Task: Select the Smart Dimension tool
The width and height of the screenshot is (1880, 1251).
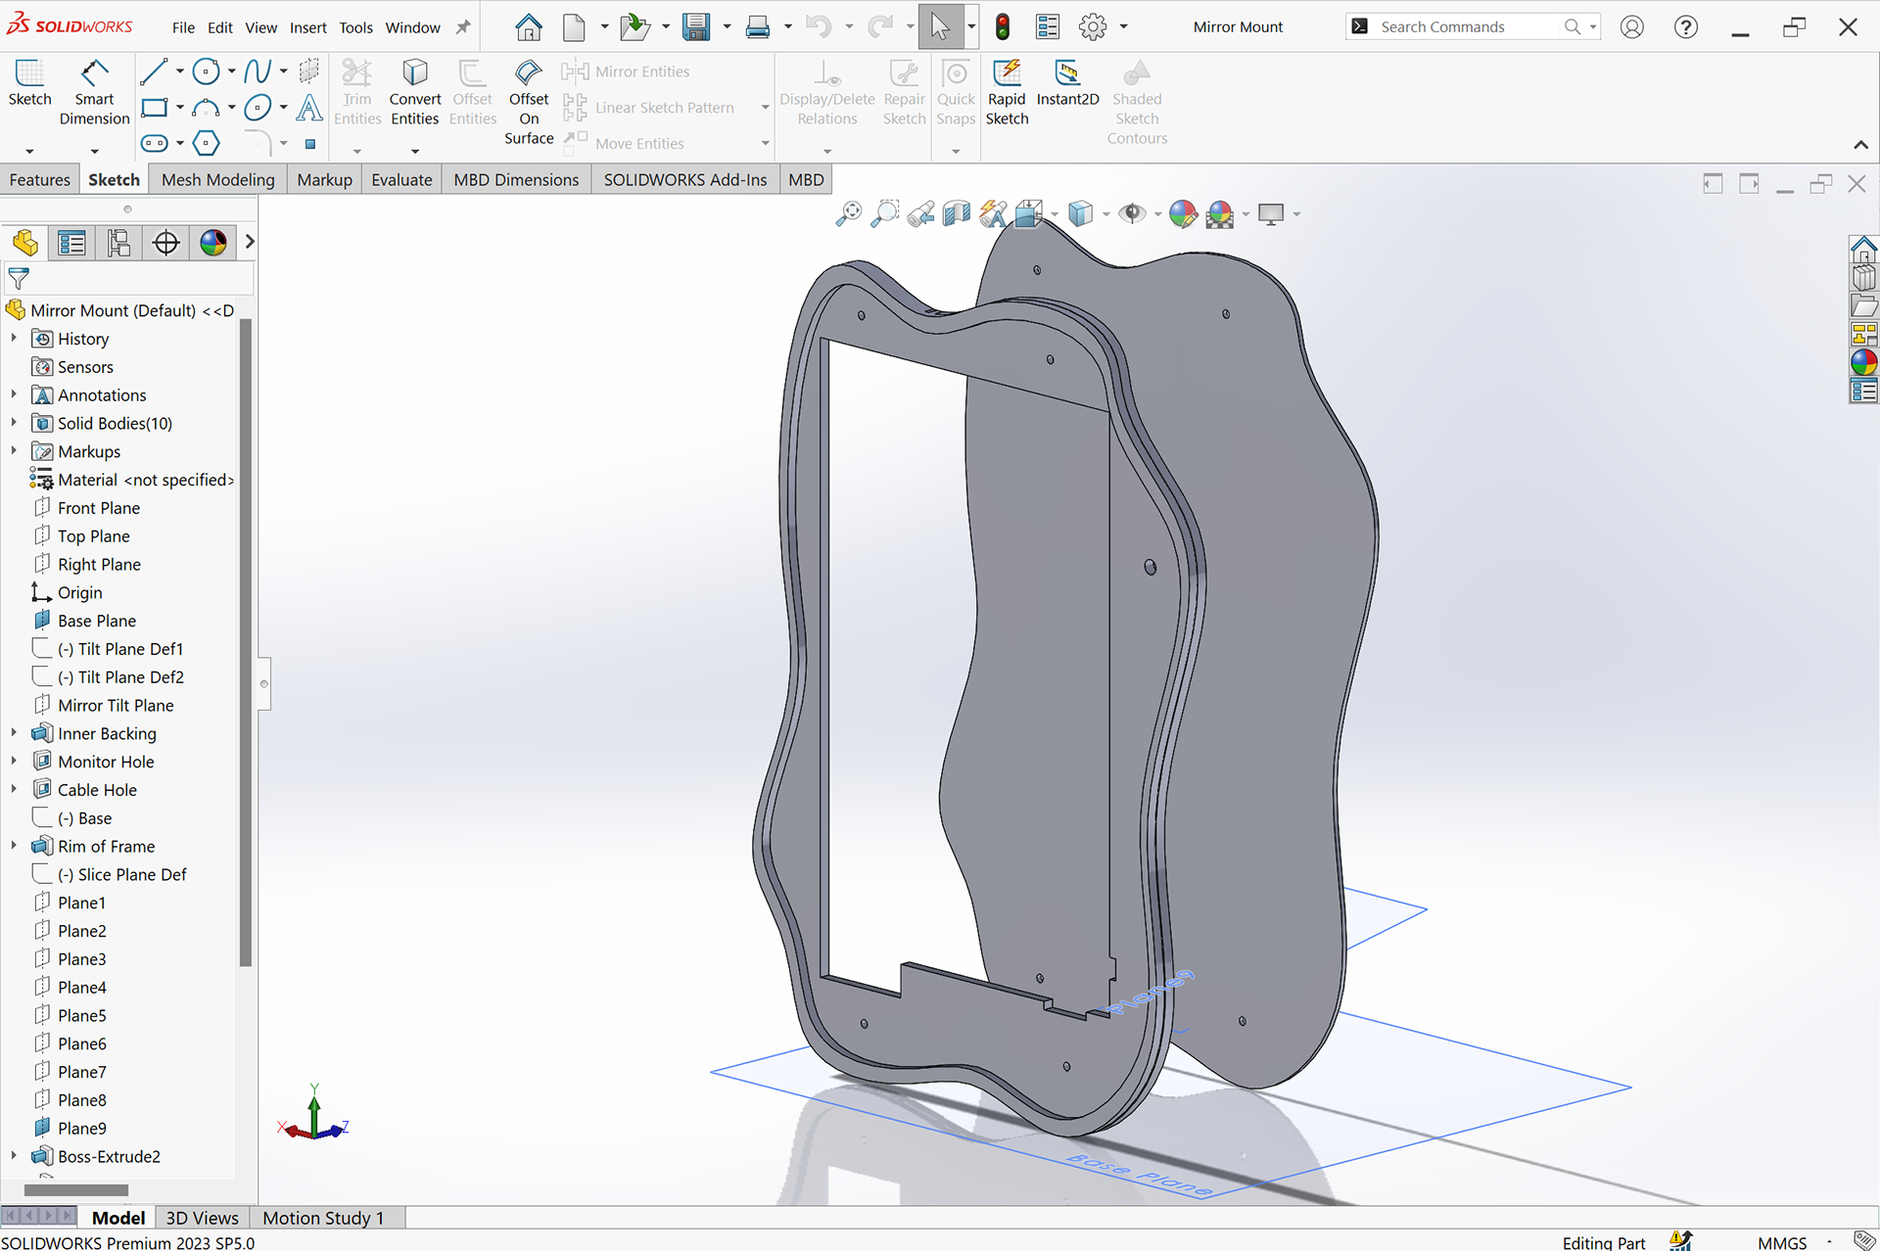Action: (x=94, y=93)
